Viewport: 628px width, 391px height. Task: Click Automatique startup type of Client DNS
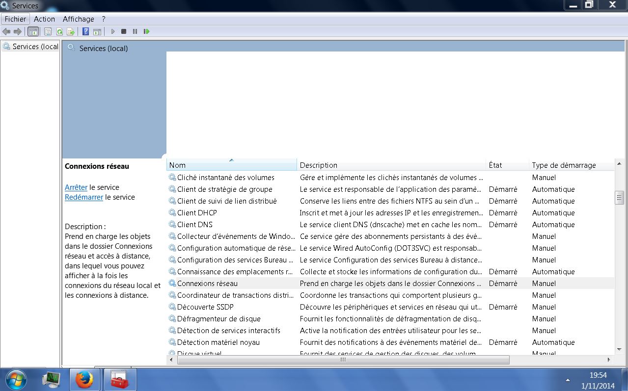point(553,224)
